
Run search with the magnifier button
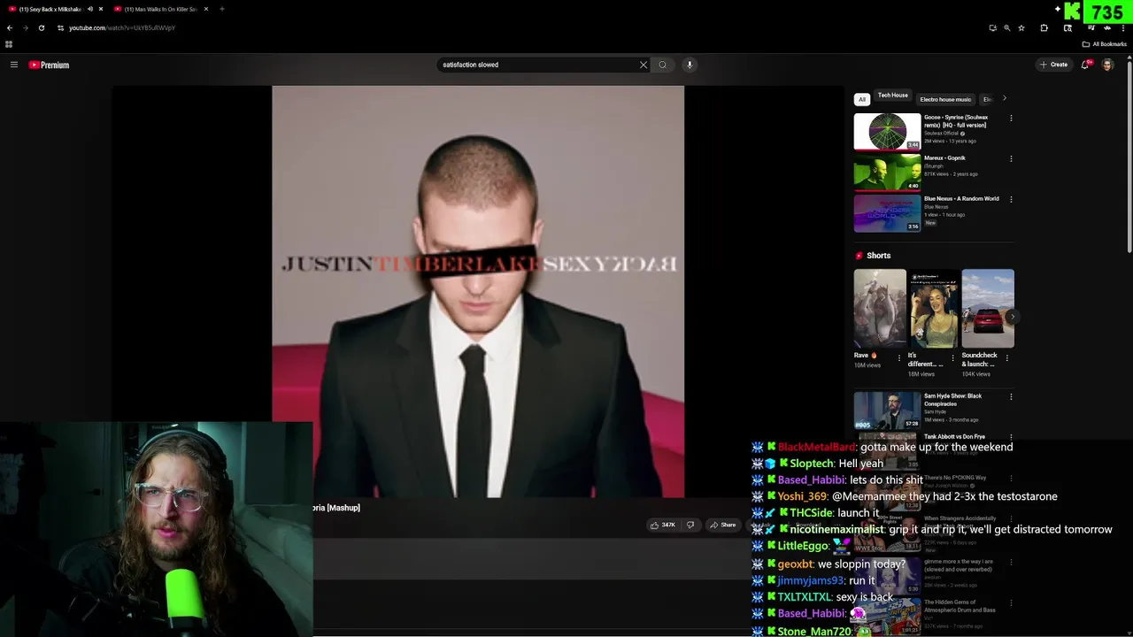pyautogui.click(x=662, y=65)
